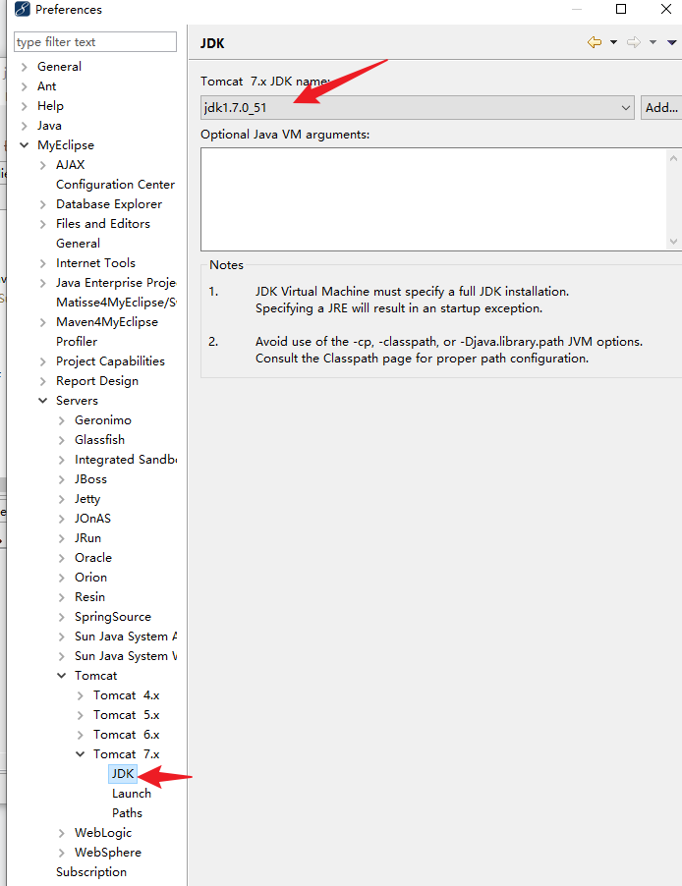
Task: Select the Matisse4MyEclipse tree item
Action: (116, 303)
